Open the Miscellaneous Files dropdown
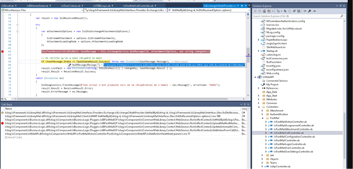The width and height of the screenshot is (353, 169). pyautogui.click(x=83, y=11)
